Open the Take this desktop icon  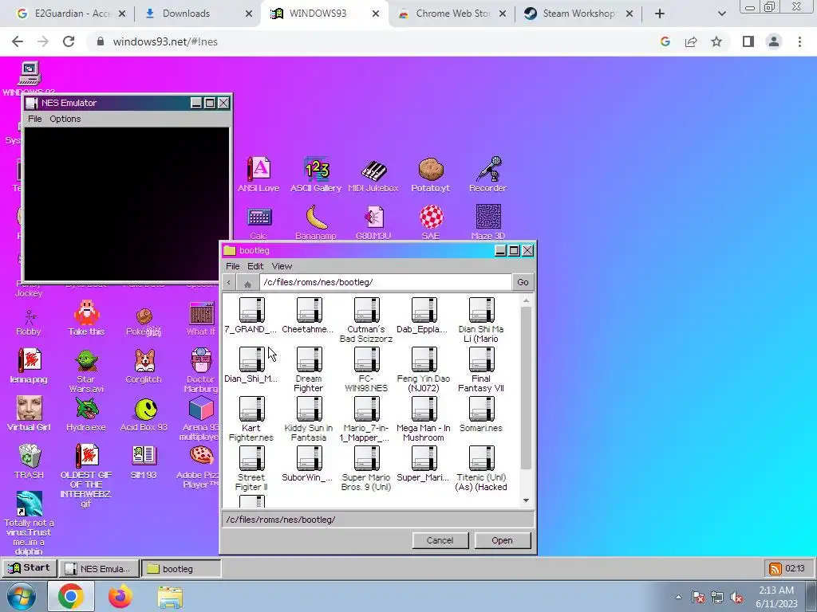pyautogui.click(x=86, y=317)
